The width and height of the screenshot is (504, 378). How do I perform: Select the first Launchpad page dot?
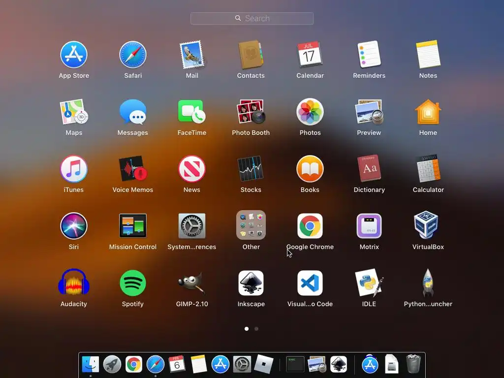tap(247, 329)
